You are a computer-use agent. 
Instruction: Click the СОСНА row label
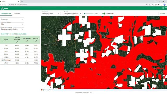(6, 54)
